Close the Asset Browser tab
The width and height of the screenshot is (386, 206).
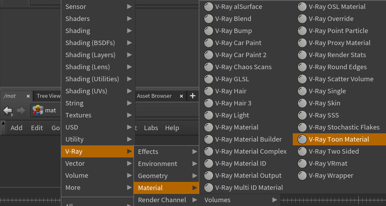181,96
